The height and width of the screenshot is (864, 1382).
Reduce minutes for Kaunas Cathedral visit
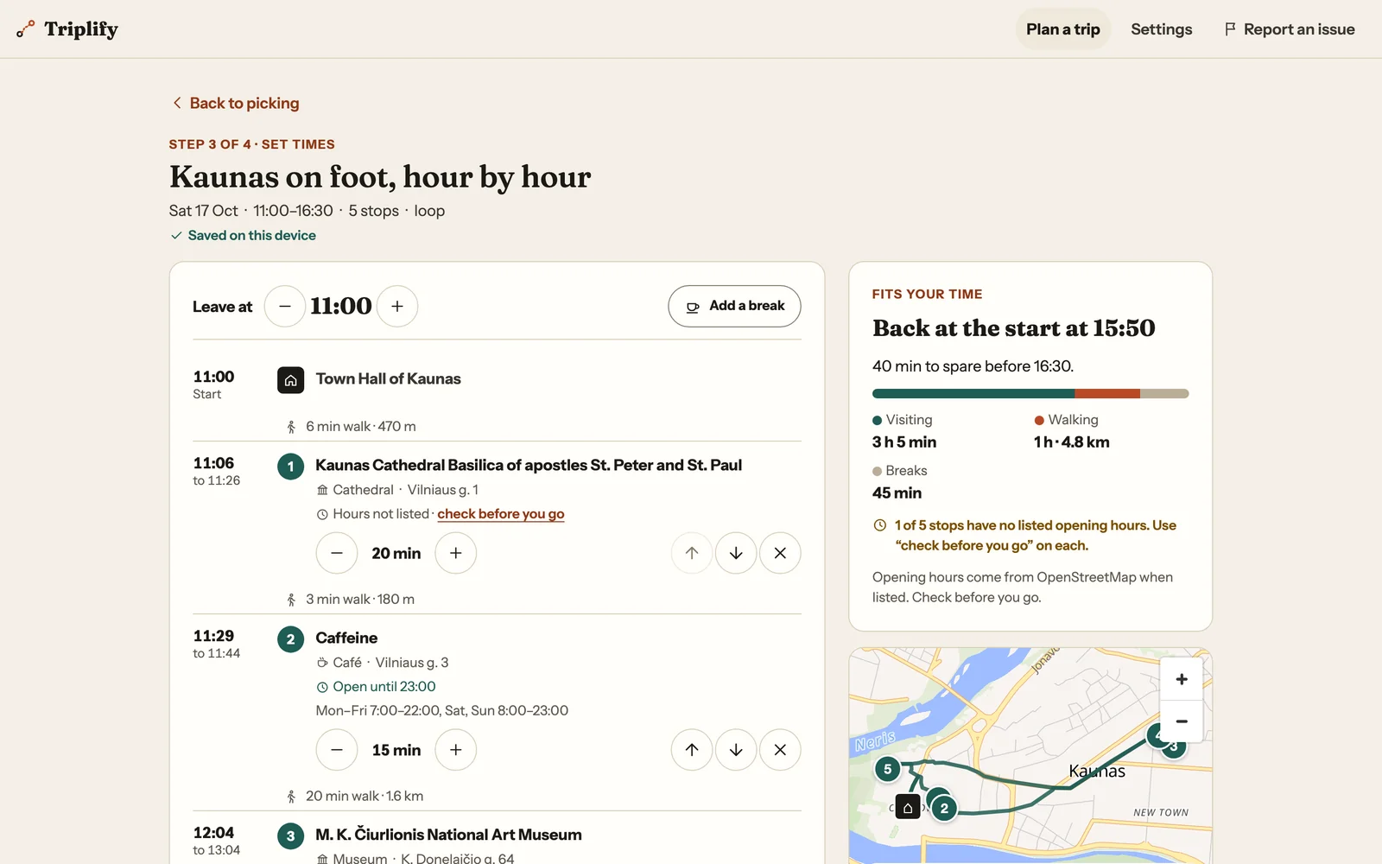point(337,553)
